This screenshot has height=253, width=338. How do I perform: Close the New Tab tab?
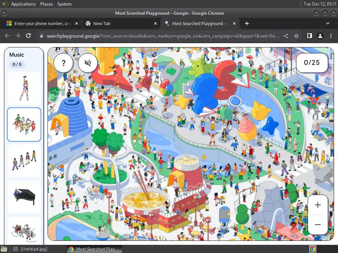(155, 23)
